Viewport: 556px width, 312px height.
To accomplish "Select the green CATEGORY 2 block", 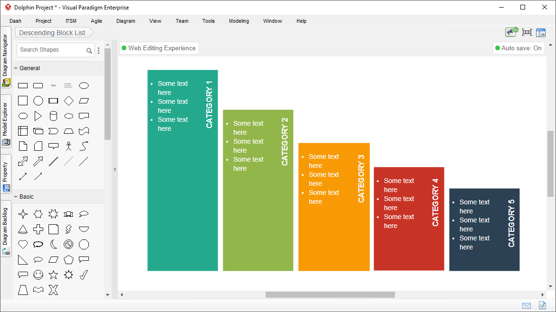I will [x=258, y=190].
